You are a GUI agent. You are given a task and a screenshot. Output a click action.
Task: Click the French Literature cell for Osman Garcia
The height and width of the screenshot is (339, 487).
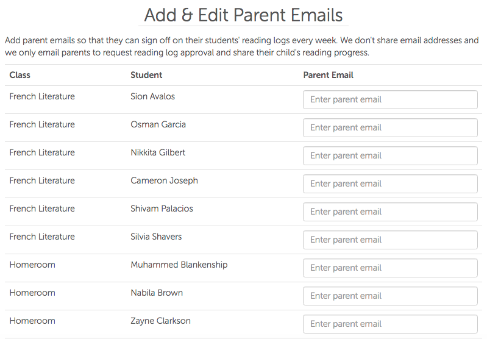pyautogui.click(x=42, y=124)
